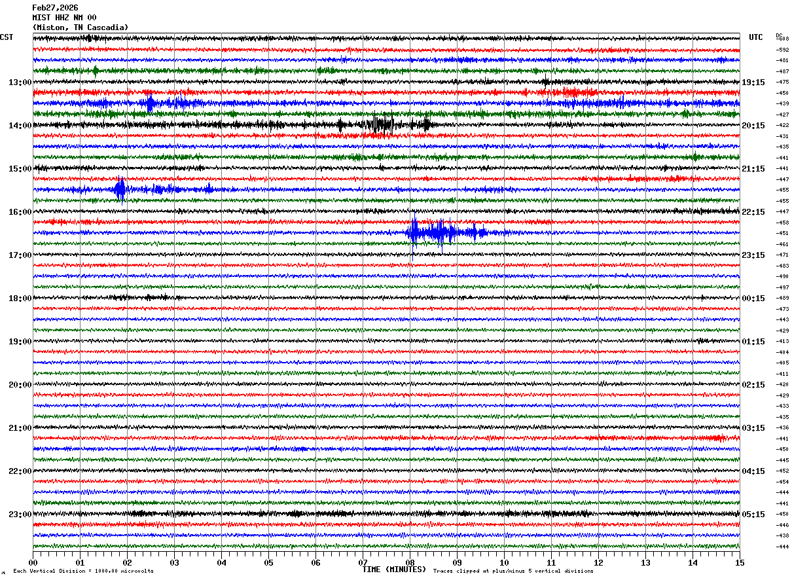792x580 pixels.
Task: Click the 19:15 UTC time label
Action: pyautogui.click(x=753, y=82)
